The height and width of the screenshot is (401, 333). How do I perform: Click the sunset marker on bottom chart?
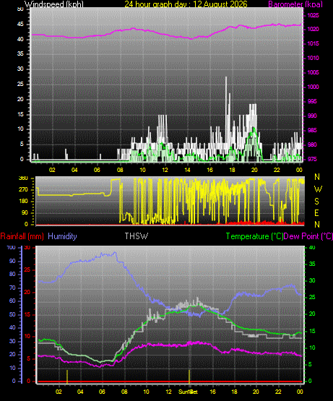pyautogui.click(x=189, y=376)
